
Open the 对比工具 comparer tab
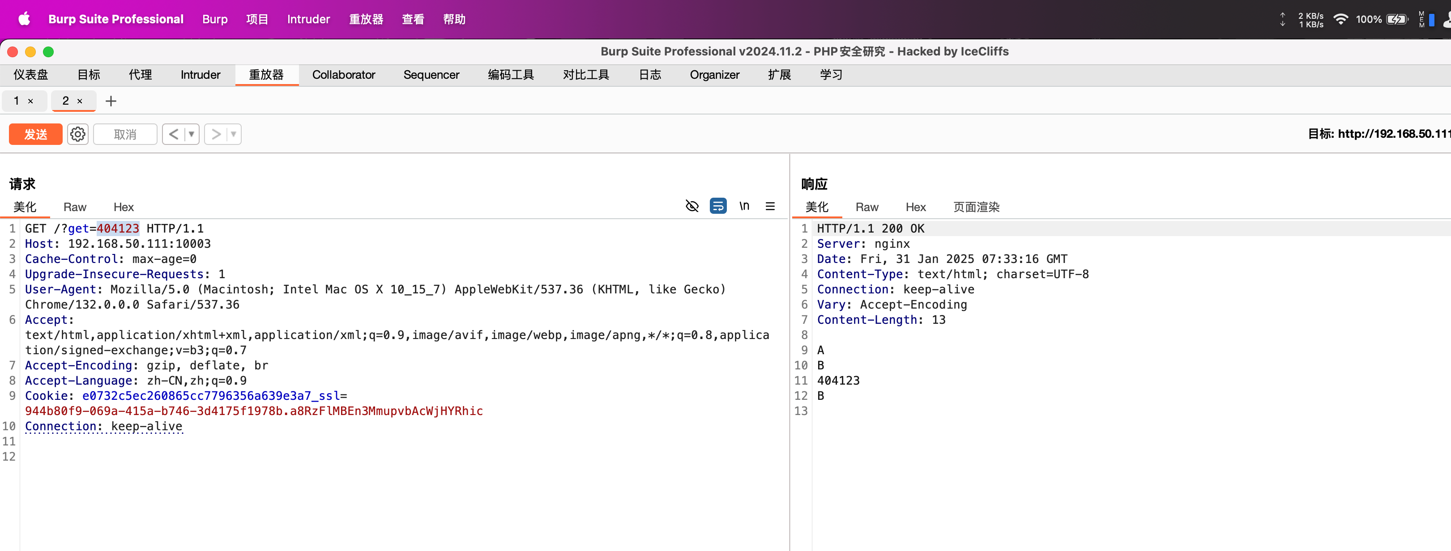point(586,75)
